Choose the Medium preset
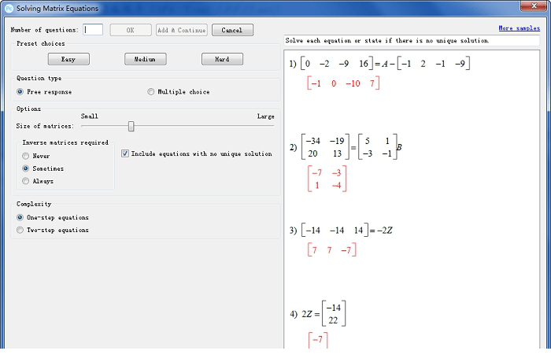The height and width of the screenshot is (362, 551). (145, 59)
